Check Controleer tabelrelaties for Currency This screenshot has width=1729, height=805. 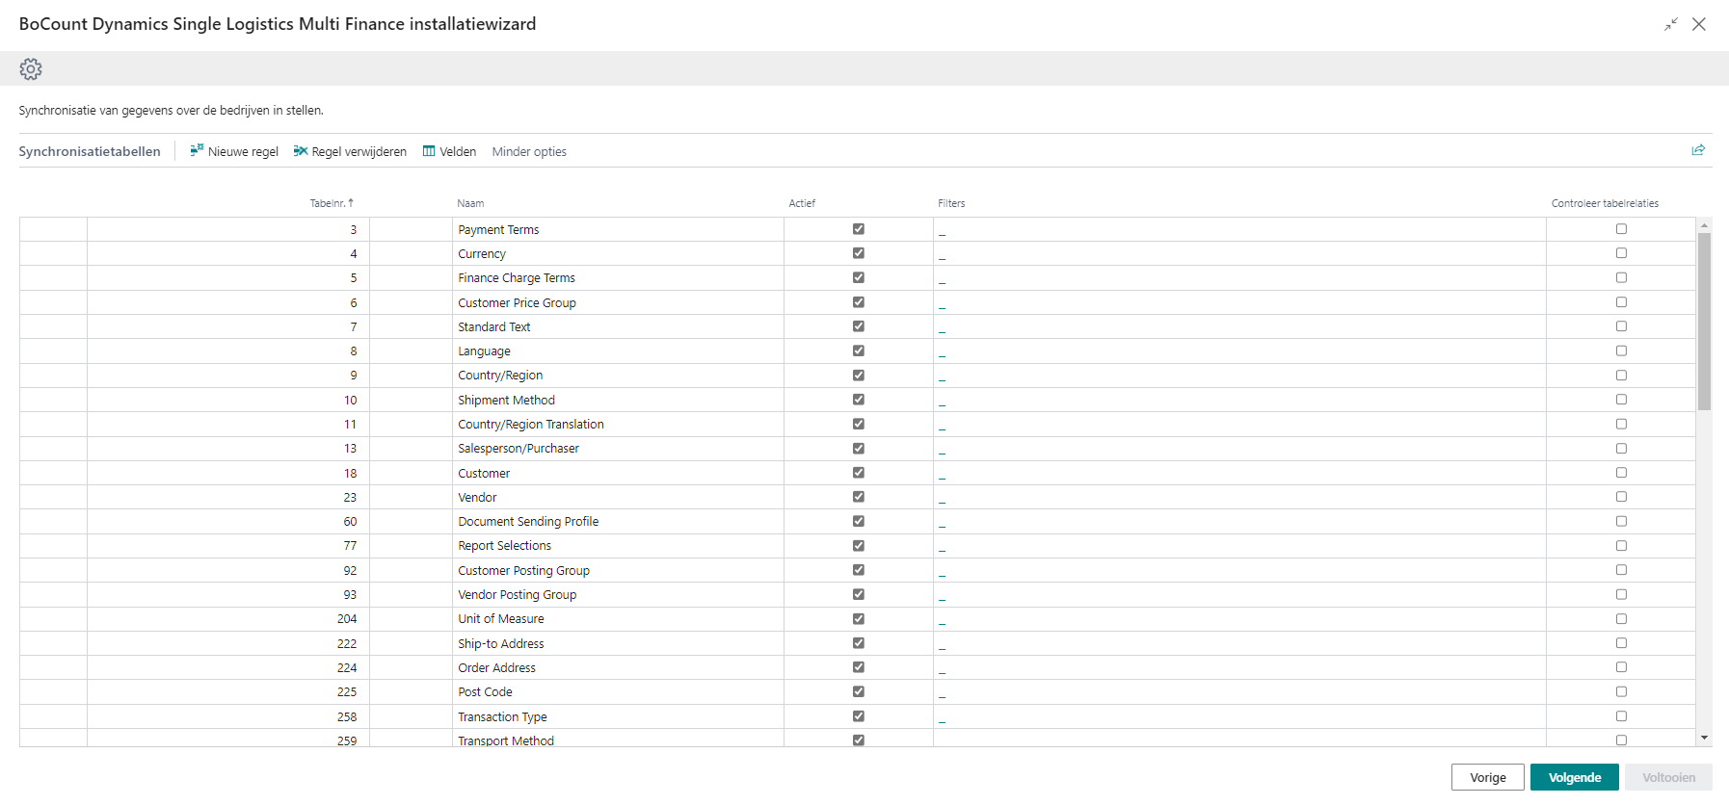[x=1621, y=253]
